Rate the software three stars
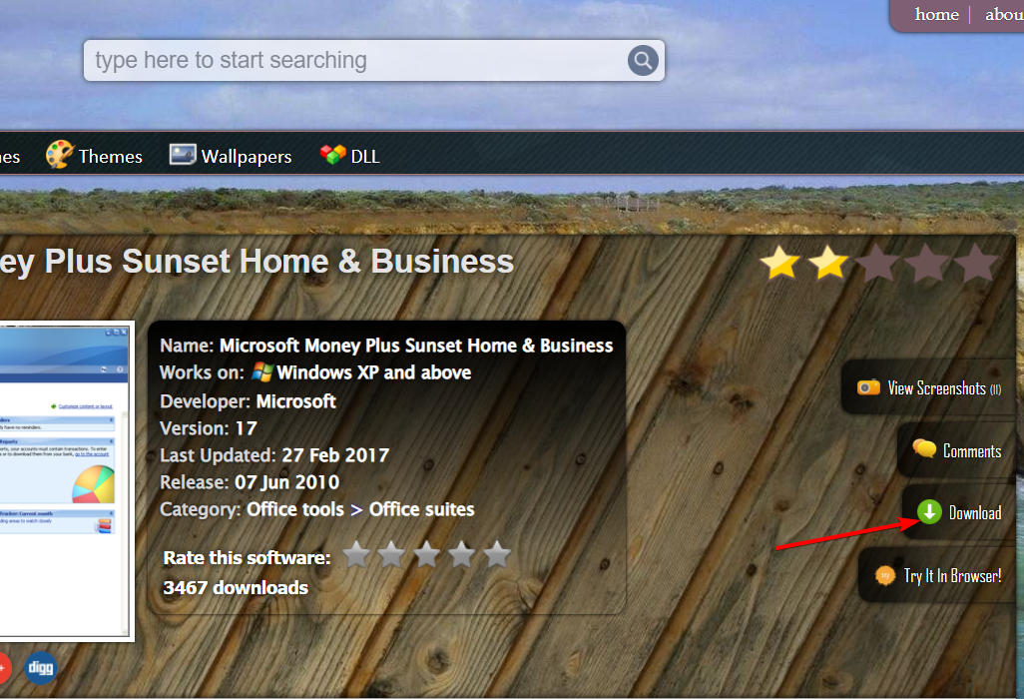 tap(426, 554)
